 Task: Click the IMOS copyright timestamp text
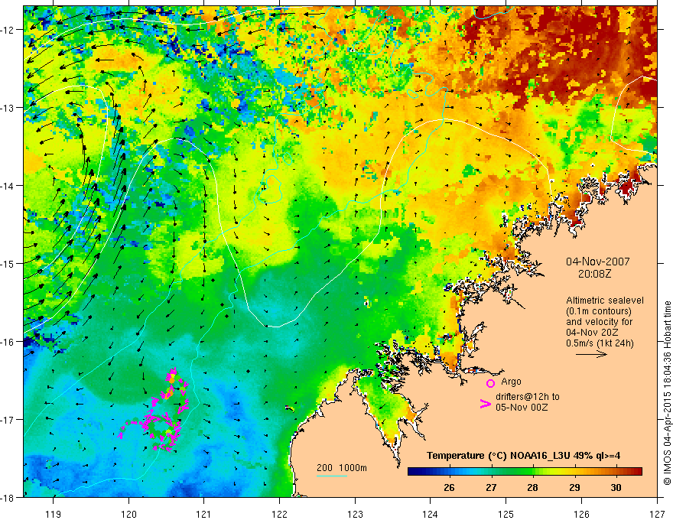pos(668,393)
